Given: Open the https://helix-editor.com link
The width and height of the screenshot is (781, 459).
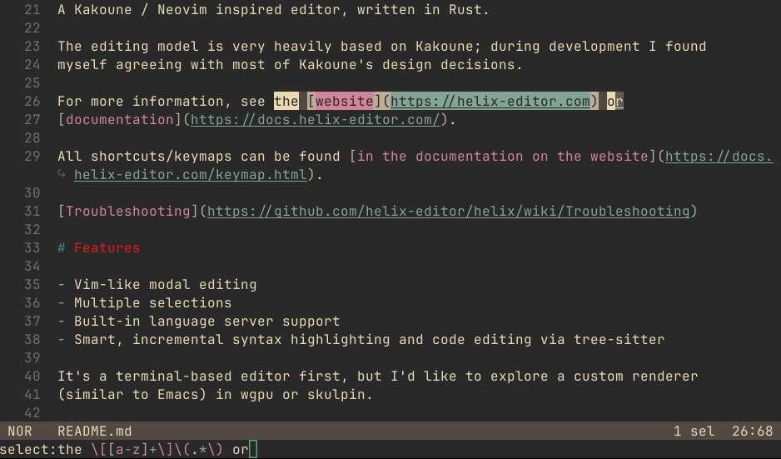Looking at the screenshot, I should [x=490, y=101].
